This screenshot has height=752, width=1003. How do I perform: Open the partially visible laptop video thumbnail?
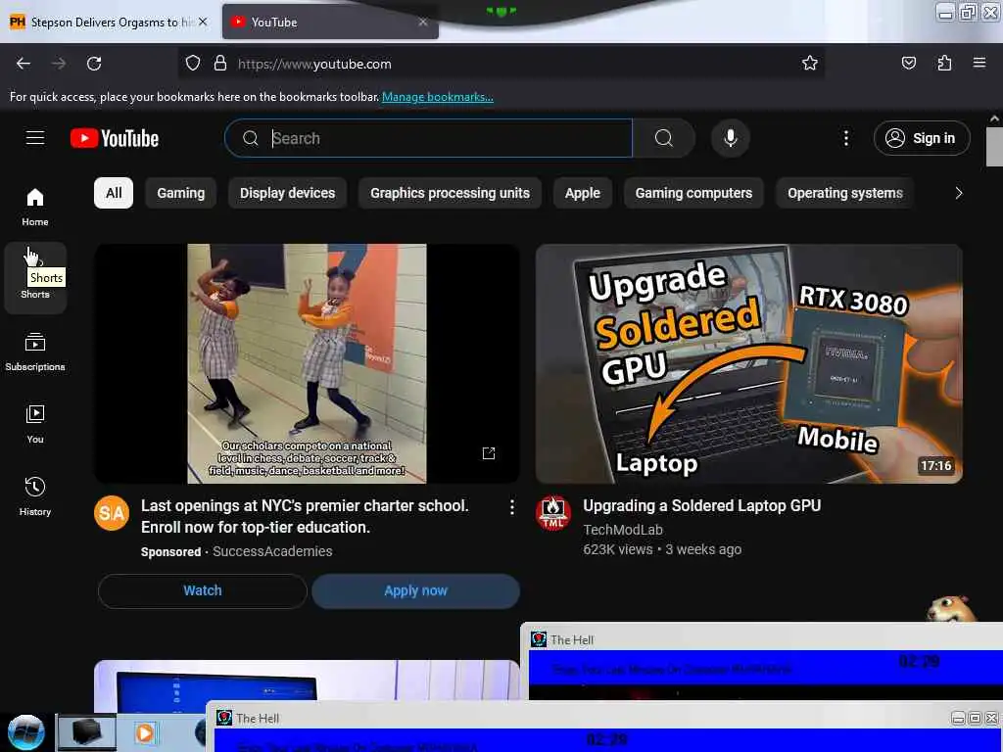point(307,686)
